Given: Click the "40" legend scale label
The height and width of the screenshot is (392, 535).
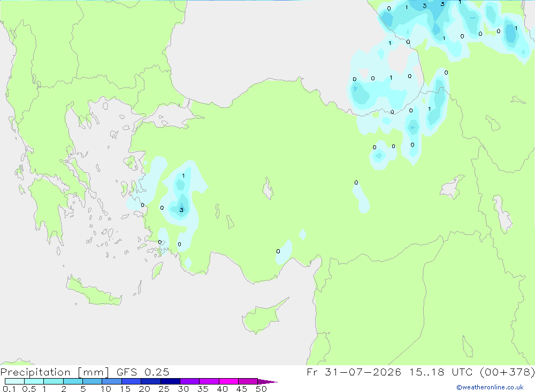Looking at the screenshot, I should [223, 389].
